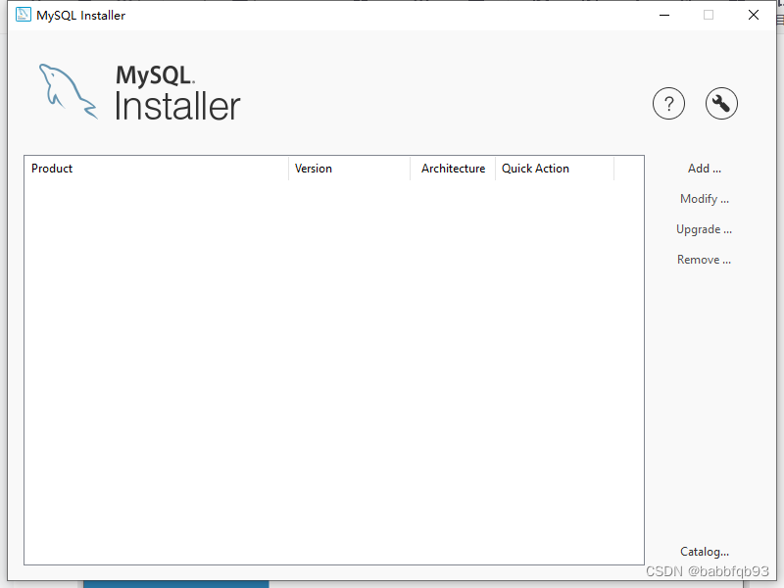Click the Quick Action column header
The width and height of the screenshot is (784, 588).
[x=555, y=169]
